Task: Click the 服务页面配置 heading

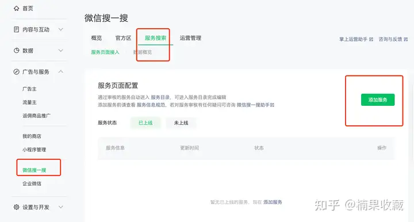Action: [x=118, y=86]
